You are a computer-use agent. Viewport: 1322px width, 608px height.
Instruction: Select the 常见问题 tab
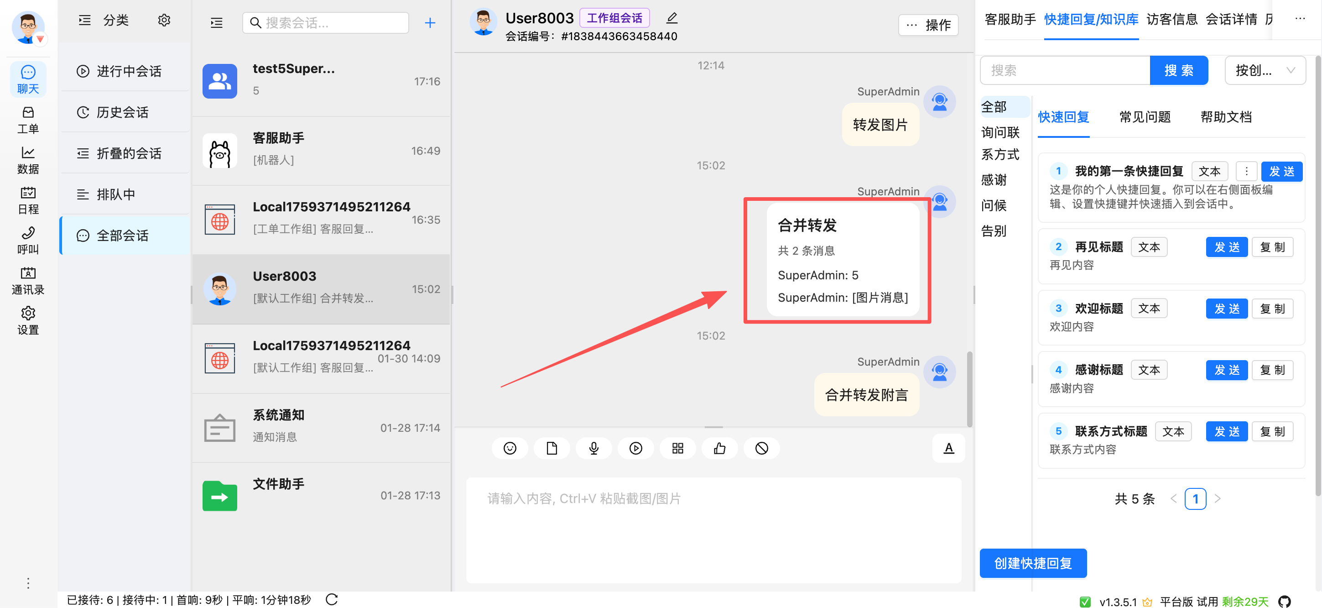pyautogui.click(x=1145, y=117)
